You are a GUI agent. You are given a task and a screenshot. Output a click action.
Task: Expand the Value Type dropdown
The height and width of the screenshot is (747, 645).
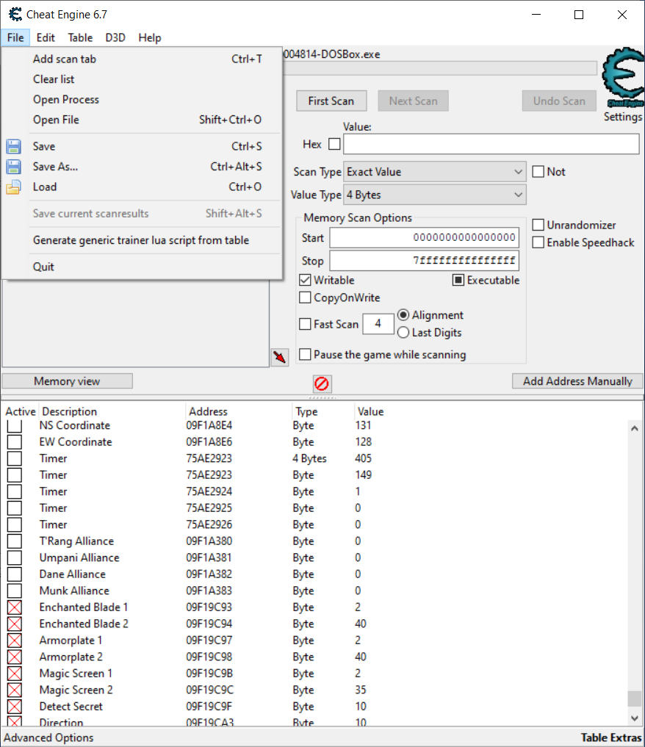coord(435,195)
